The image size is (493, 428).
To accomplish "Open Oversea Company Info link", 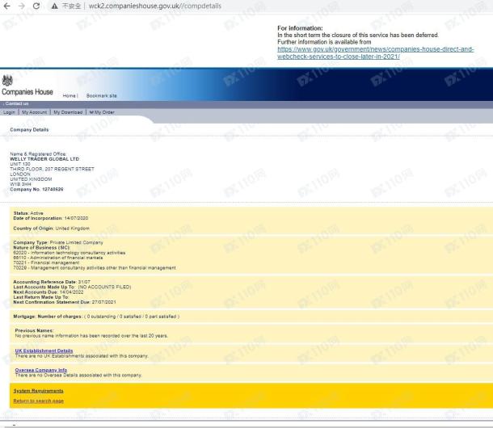I will click(x=41, y=370).
